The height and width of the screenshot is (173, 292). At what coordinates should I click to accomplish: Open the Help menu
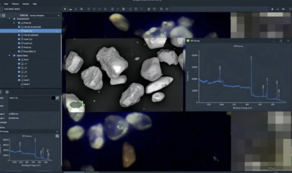coord(35,4)
